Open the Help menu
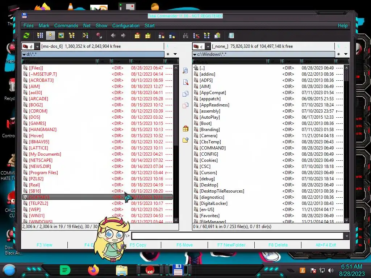This screenshot has height=278, width=371. pos(343,26)
